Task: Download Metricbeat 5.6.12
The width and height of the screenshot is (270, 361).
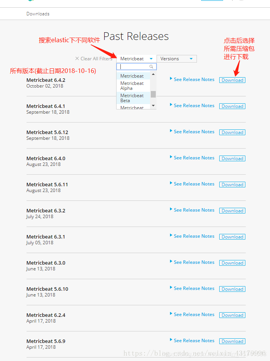Action: point(232,132)
